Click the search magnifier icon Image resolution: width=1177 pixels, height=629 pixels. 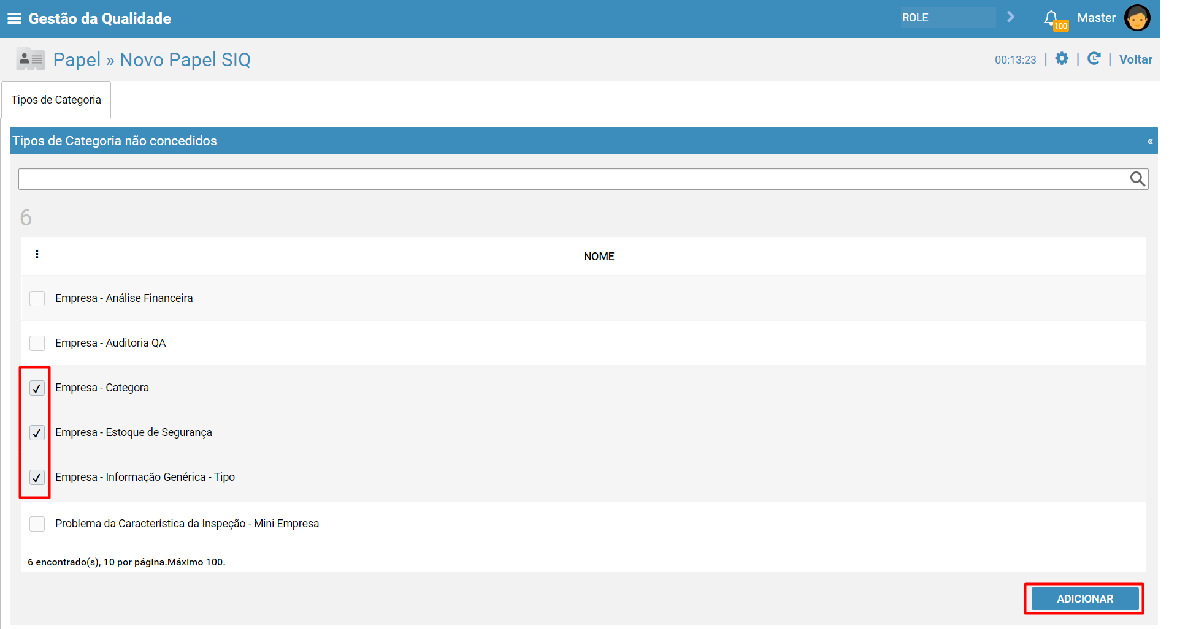[1138, 179]
